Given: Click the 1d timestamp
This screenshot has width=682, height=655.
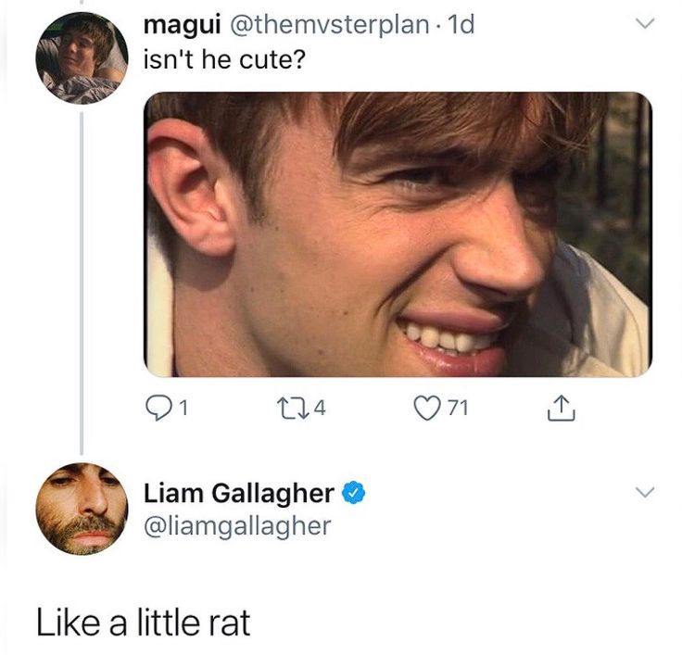Looking at the screenshot, I should [461, 25].
